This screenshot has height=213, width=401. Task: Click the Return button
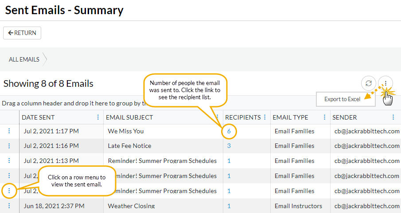pos(22,33)
